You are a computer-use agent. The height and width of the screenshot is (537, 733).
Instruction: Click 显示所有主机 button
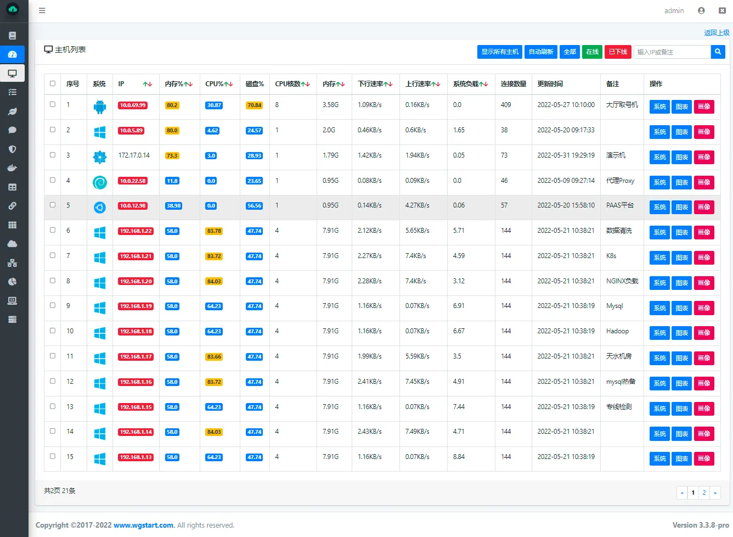[500, 52]
